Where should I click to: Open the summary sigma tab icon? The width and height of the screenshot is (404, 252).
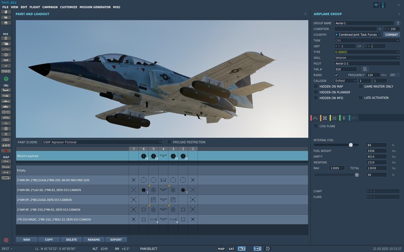pos(344,118)
